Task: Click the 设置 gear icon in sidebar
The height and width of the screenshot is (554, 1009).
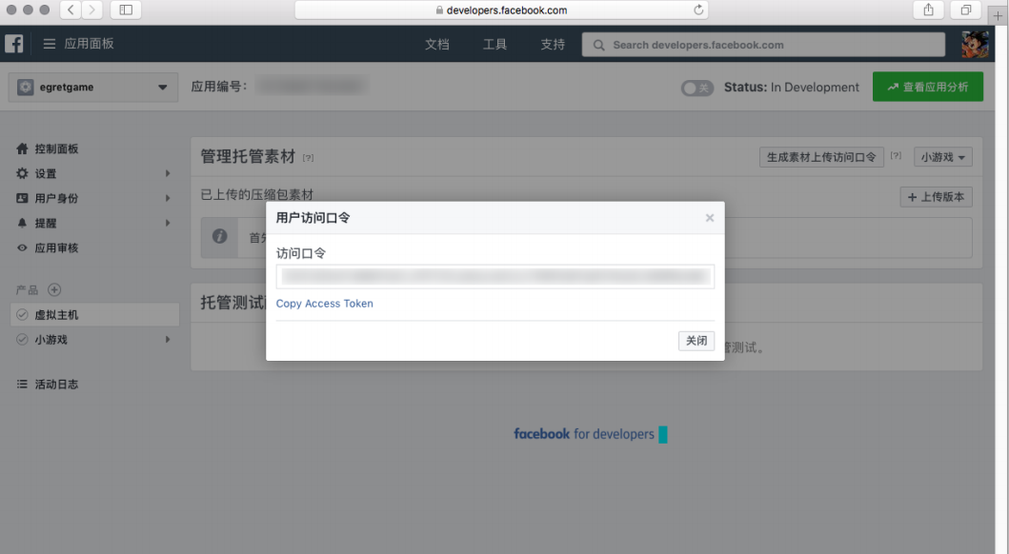Action: [x=23, y=173]
